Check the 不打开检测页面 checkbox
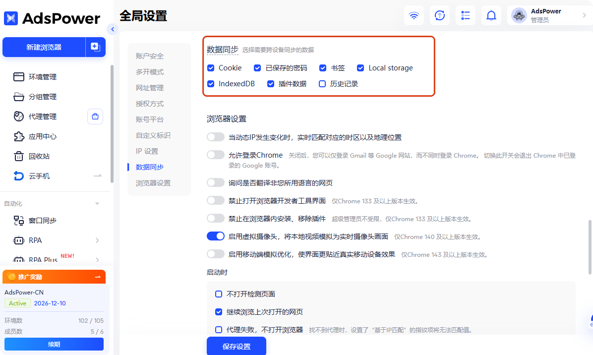 coord(219,294)
